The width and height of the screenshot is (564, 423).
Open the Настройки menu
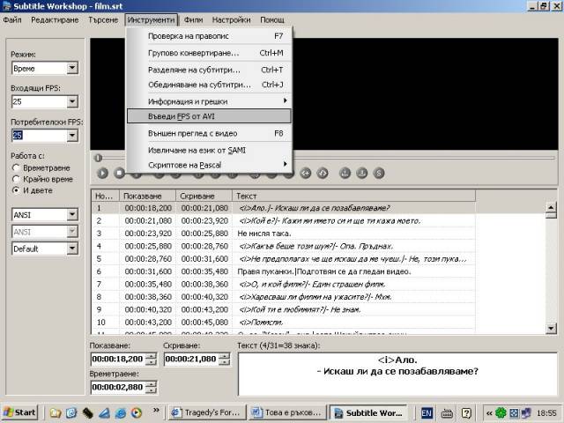[x=231, y=19]
